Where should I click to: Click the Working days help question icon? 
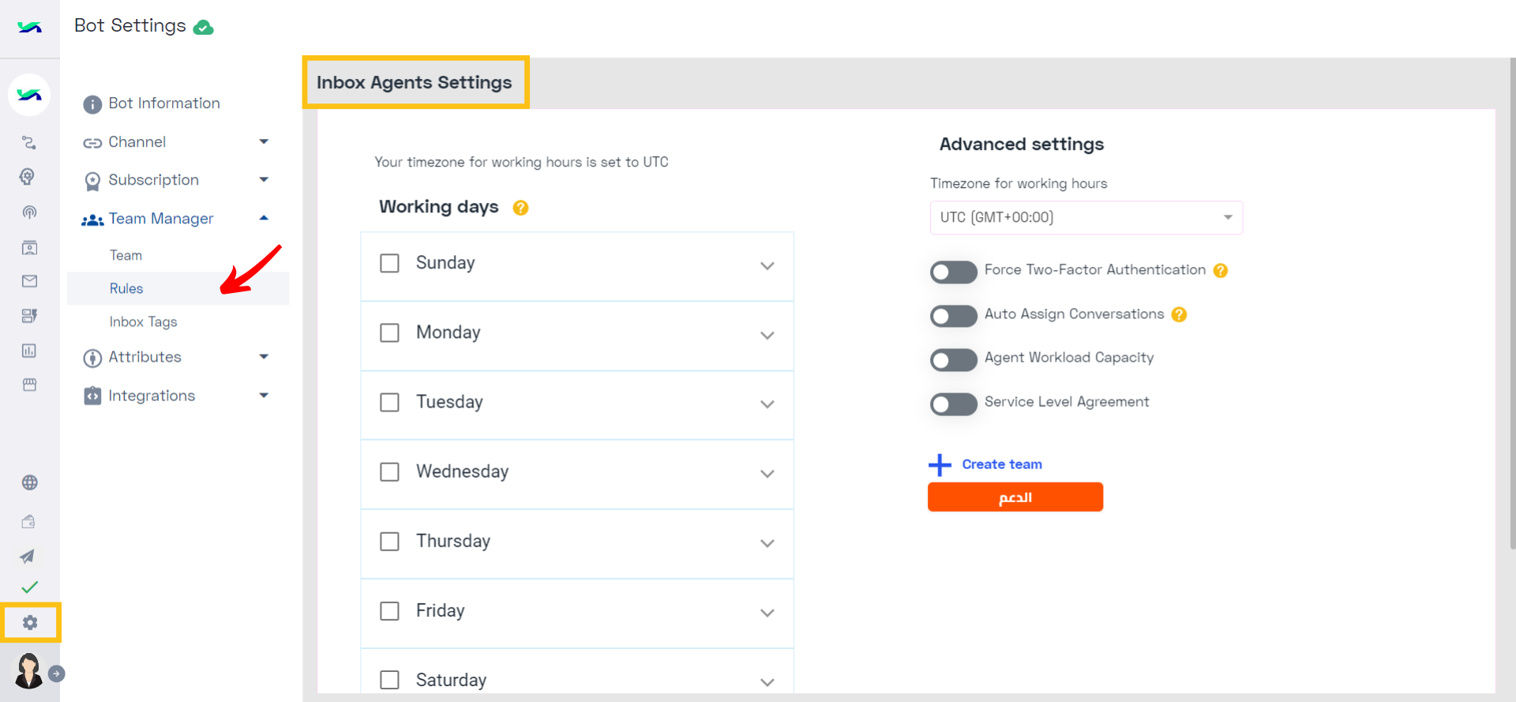pyautogui.click(x=520, y=208)
